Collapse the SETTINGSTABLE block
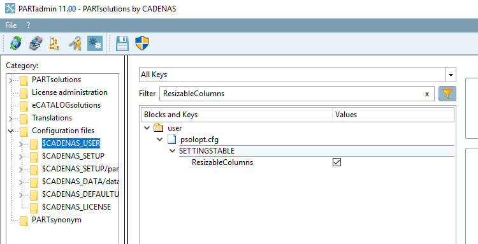478x244 pixels. tap(173, 151)
